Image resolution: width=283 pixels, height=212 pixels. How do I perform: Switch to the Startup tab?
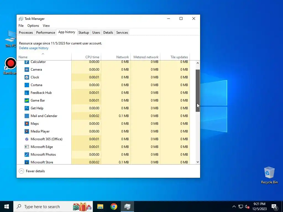coord(83,33)
